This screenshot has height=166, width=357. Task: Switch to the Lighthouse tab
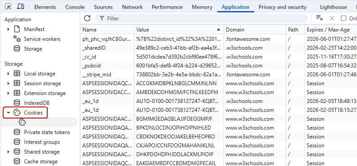[333, 7]
